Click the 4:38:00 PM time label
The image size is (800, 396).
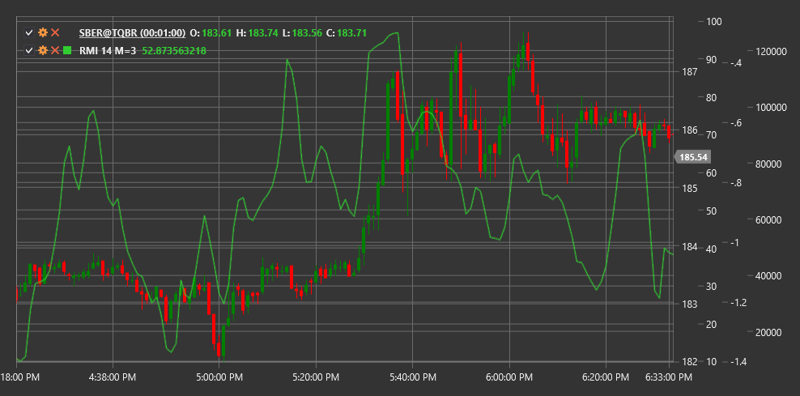113,378
